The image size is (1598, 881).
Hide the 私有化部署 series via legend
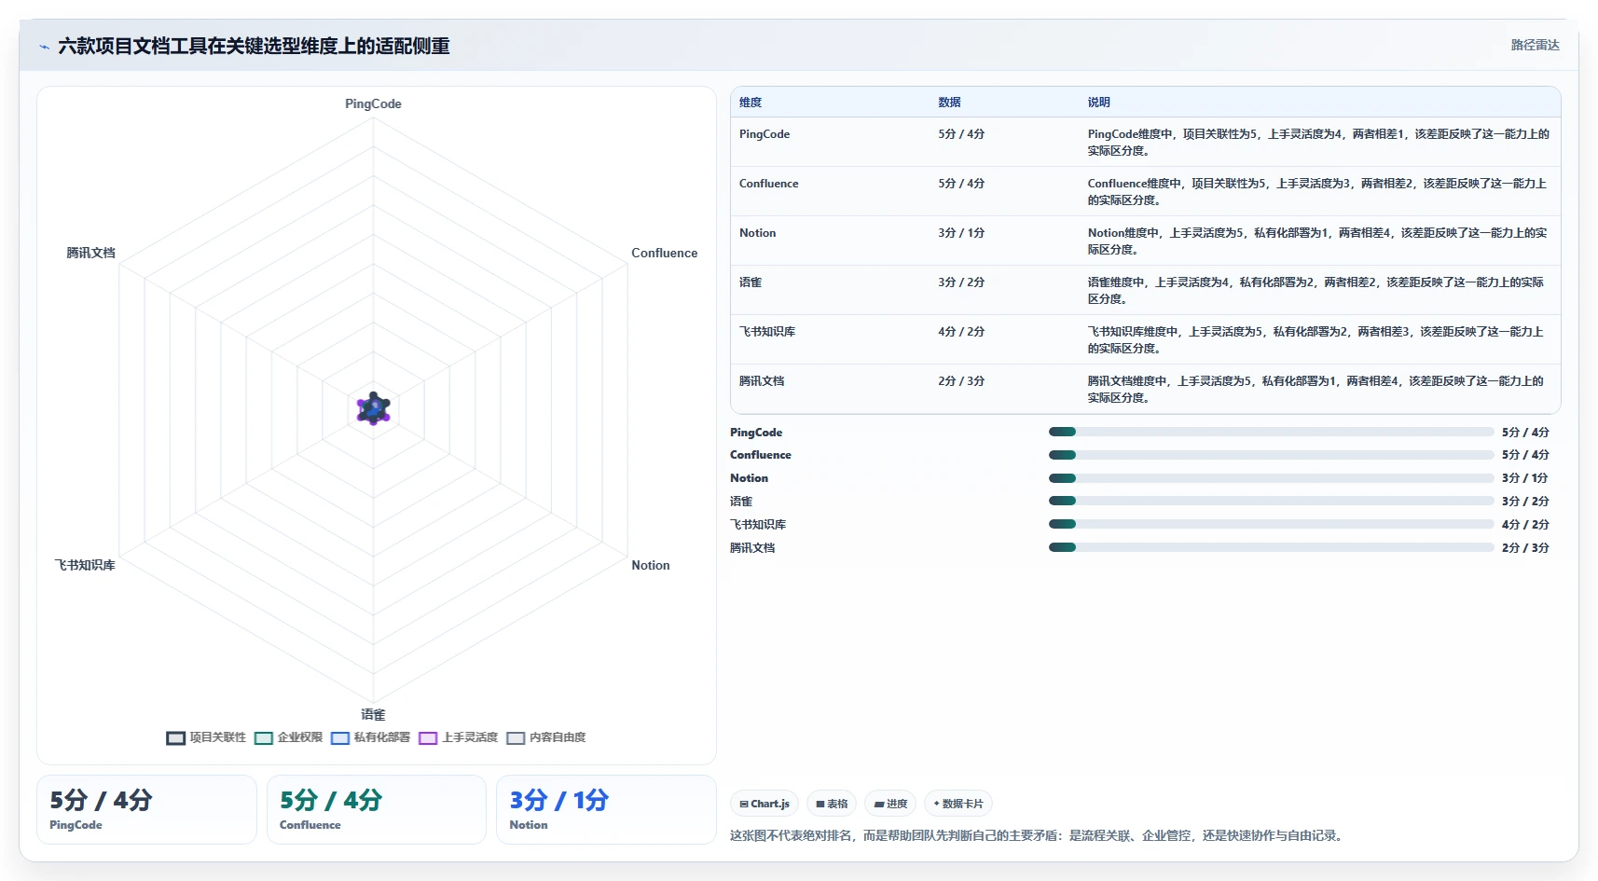370,737
